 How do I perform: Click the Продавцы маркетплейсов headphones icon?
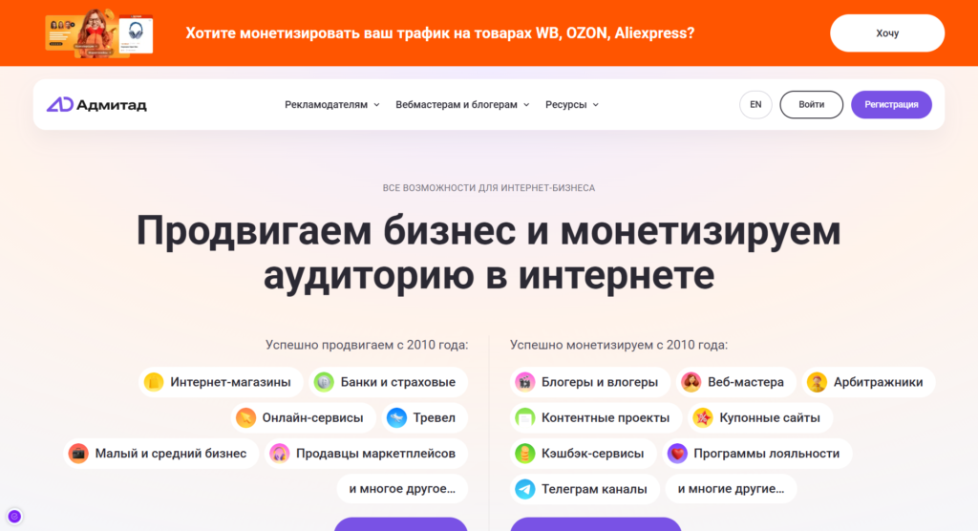coord(280,453)
